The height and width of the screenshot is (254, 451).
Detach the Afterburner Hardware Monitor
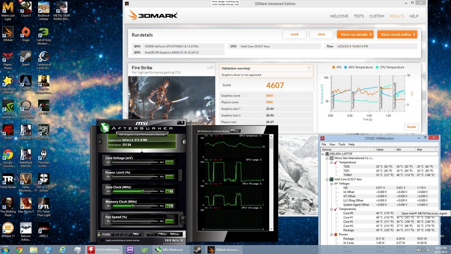(x=235, y=131)
